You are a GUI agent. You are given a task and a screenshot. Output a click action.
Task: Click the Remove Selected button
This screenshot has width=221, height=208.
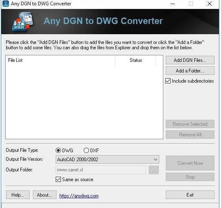click(190, 124)
